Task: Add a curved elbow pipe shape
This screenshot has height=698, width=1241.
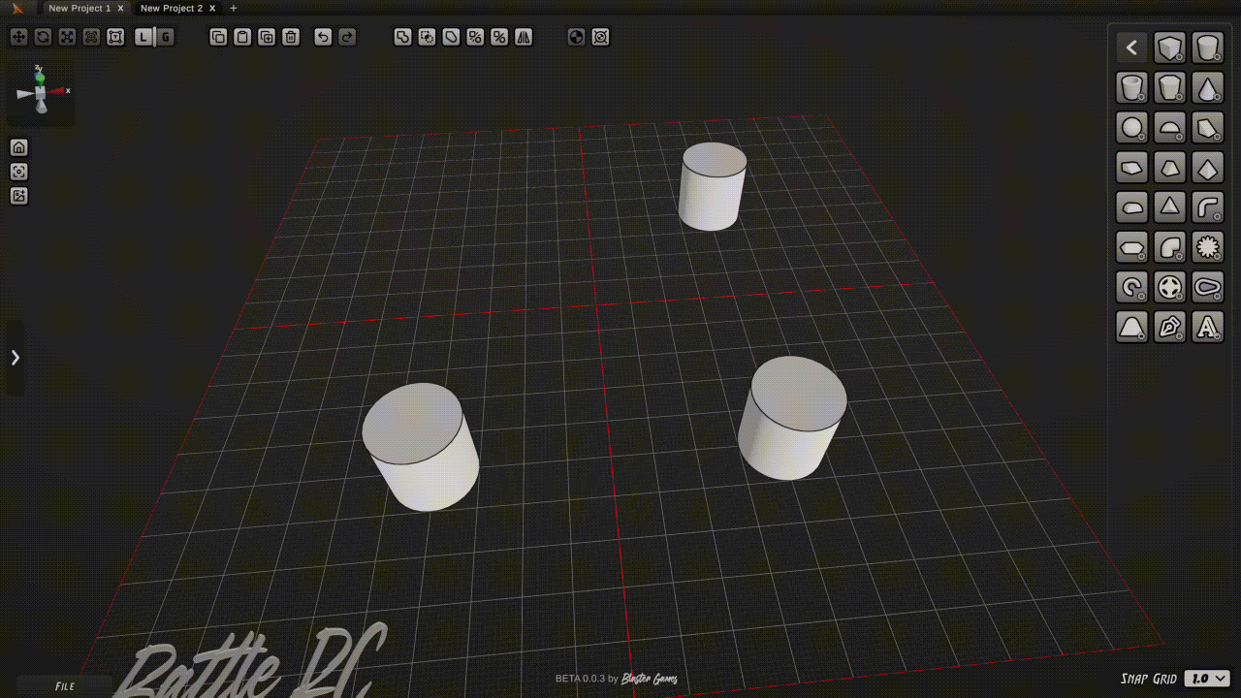Action: tap(1207, 207)
